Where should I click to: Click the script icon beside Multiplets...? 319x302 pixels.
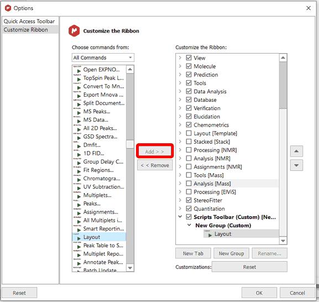coord(77,195)
